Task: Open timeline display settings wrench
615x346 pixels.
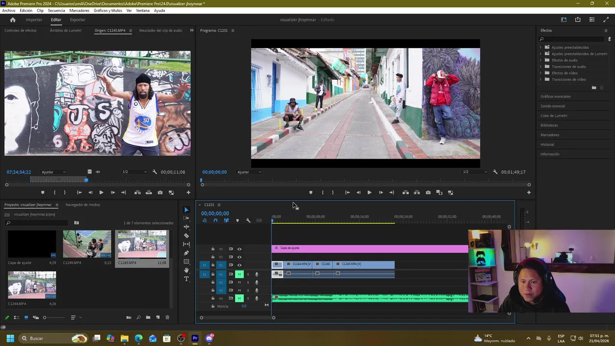Action: 248,221
